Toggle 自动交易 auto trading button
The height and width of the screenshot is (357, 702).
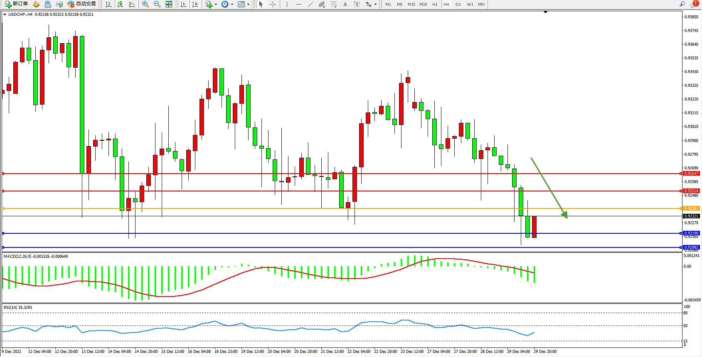pos(82,4)
